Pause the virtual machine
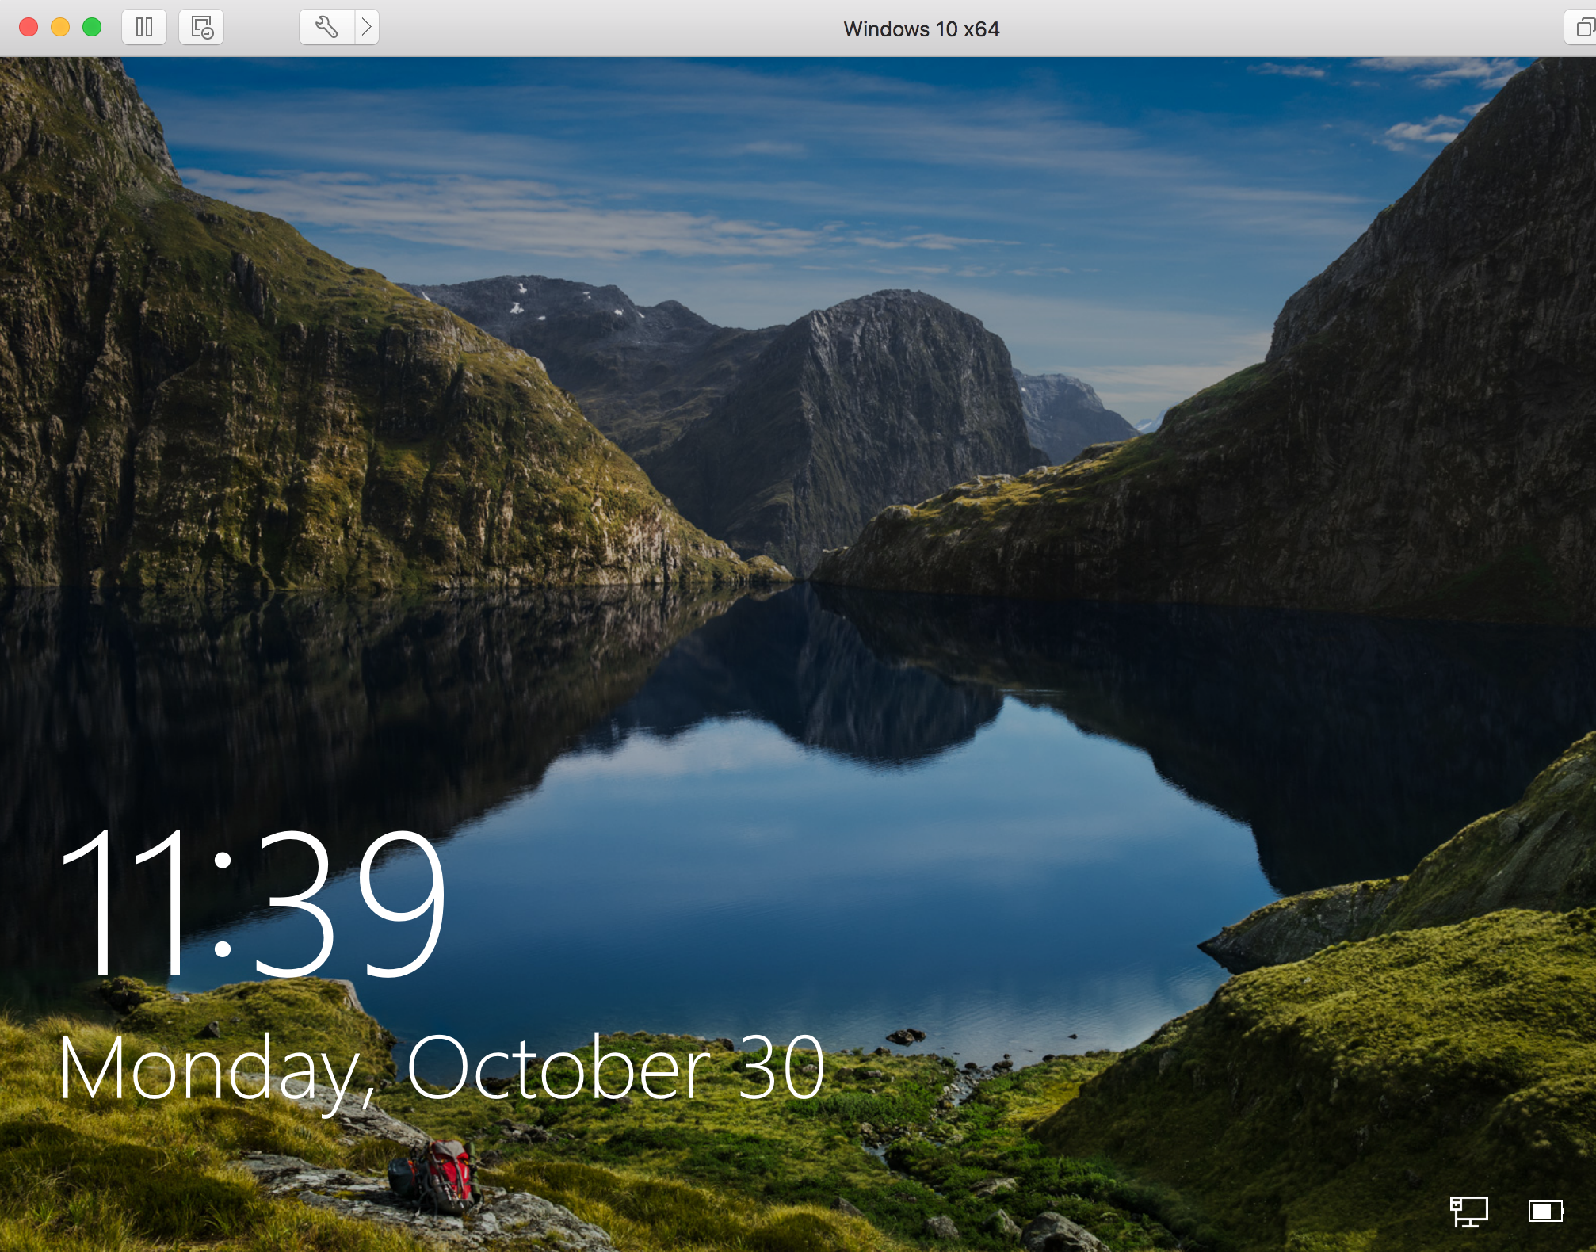 click(144, 28)
